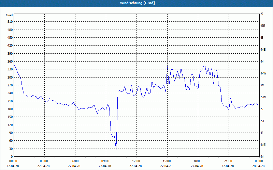
Task: Select the topmost S compass label
Action: tap(262, 14)
